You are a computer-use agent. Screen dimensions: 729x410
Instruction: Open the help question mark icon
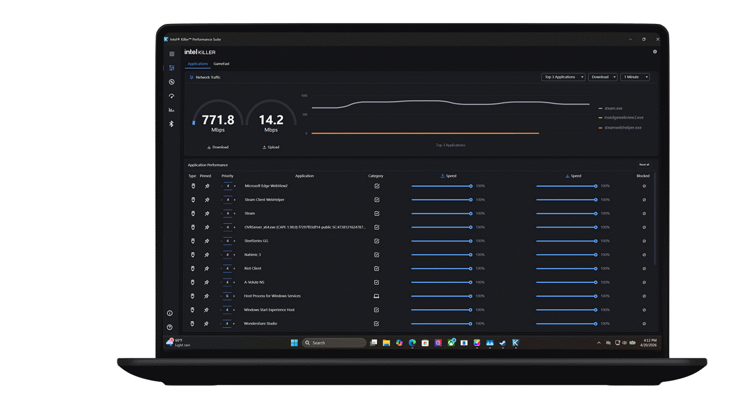170,327
